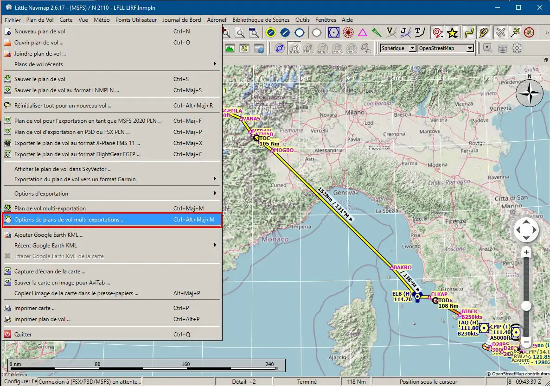550x386 pixels.
Task: Click the OpenStreetMap contributors link
Action: (520, 374)
